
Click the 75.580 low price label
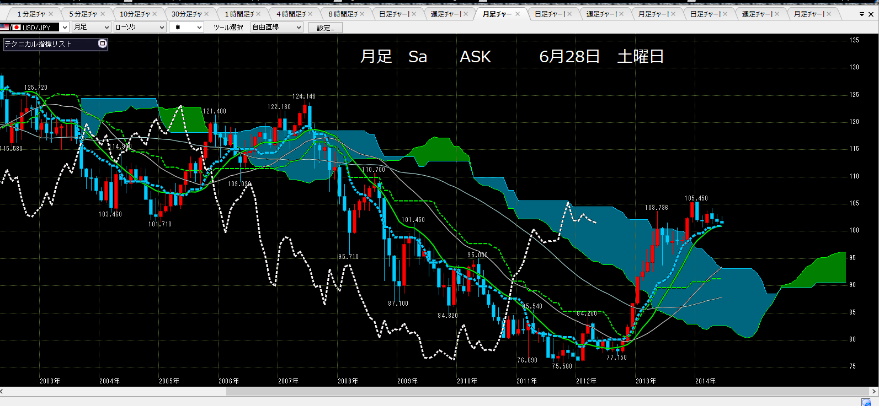[x=562, y=366]
